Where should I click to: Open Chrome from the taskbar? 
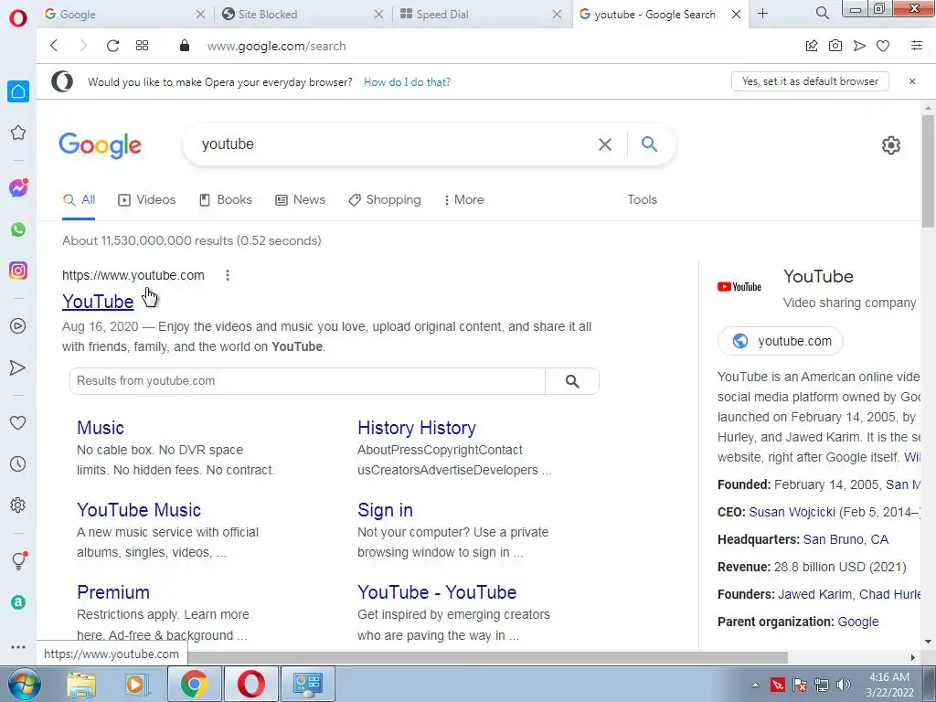tap(195, 684)
